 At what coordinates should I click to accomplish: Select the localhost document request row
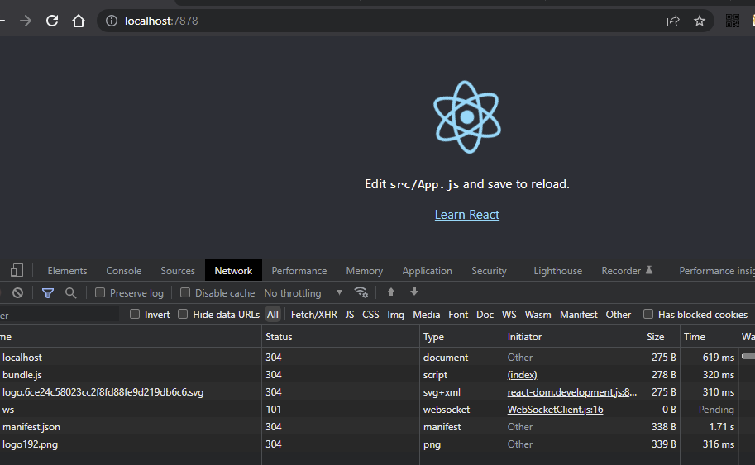(x=377, y=358)
